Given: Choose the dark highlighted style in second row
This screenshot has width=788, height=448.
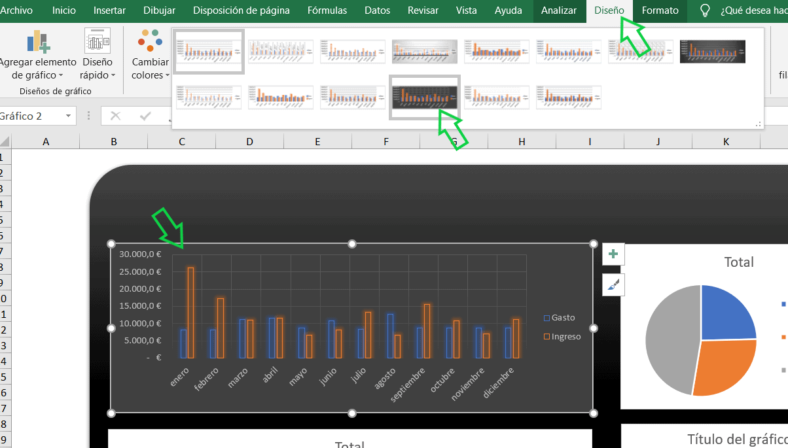Looking at the screenshot, I should click(425, 97).
